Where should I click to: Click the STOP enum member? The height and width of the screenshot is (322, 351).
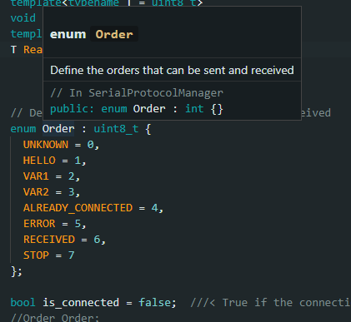pyautogui.click(x=36, y=255)
